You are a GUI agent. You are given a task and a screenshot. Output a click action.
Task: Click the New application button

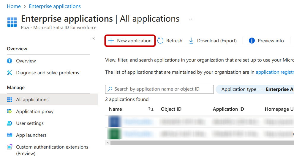[x=130, y=41]
